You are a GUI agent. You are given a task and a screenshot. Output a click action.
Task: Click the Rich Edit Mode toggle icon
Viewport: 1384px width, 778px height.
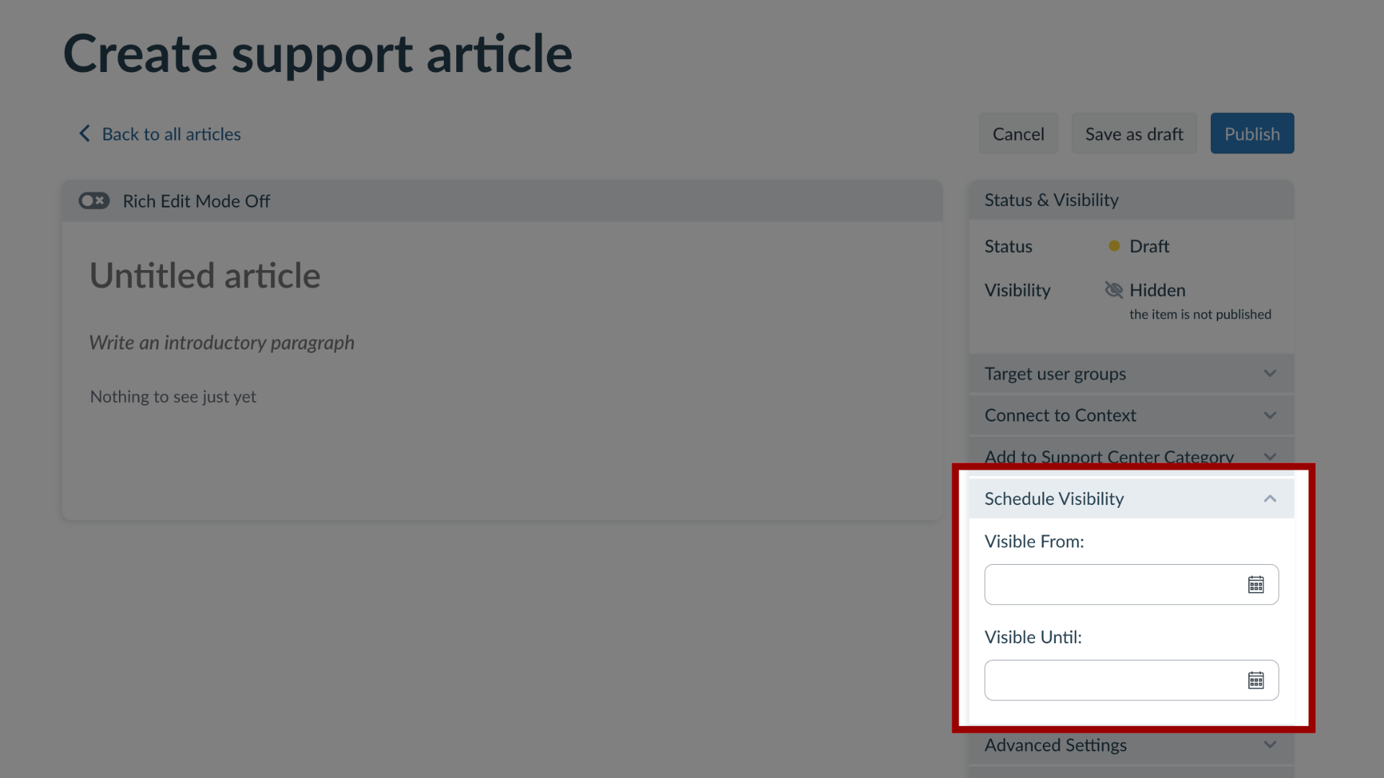(x=92, y=200)
